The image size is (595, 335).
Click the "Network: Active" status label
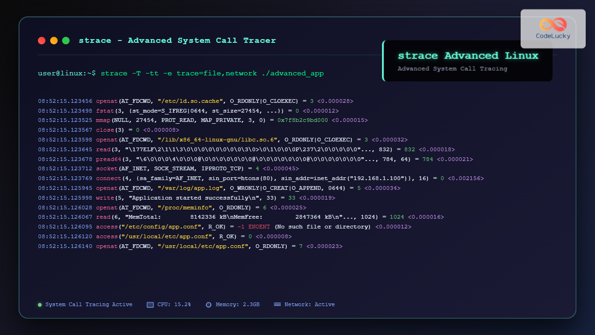tap(310, 305)
